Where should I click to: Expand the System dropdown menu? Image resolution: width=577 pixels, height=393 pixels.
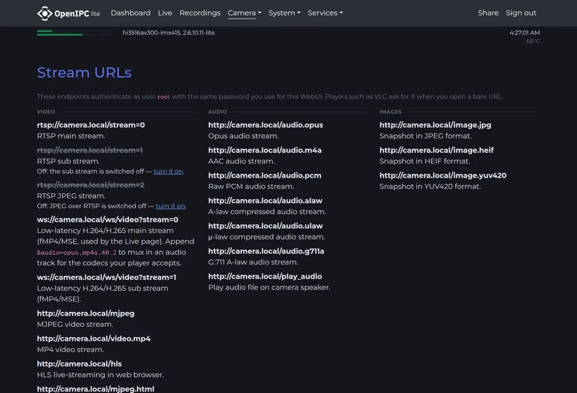tap(284, 13)
